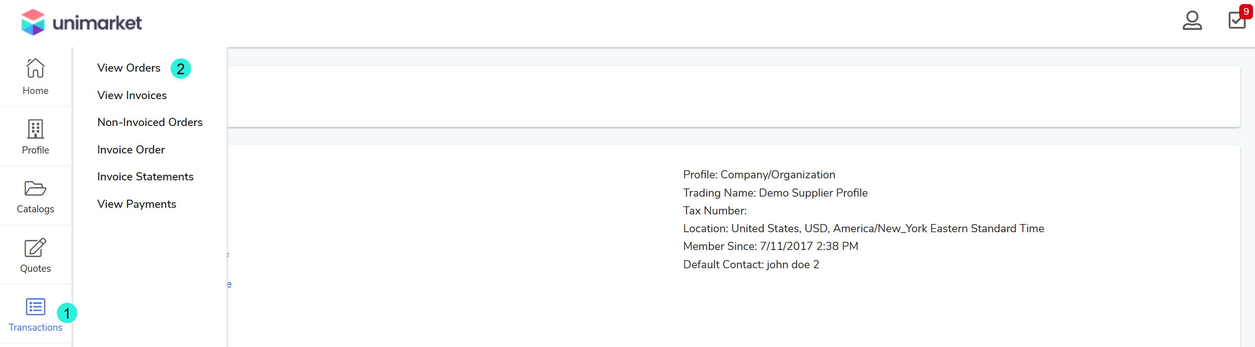Open the Profile building icon

36,129
